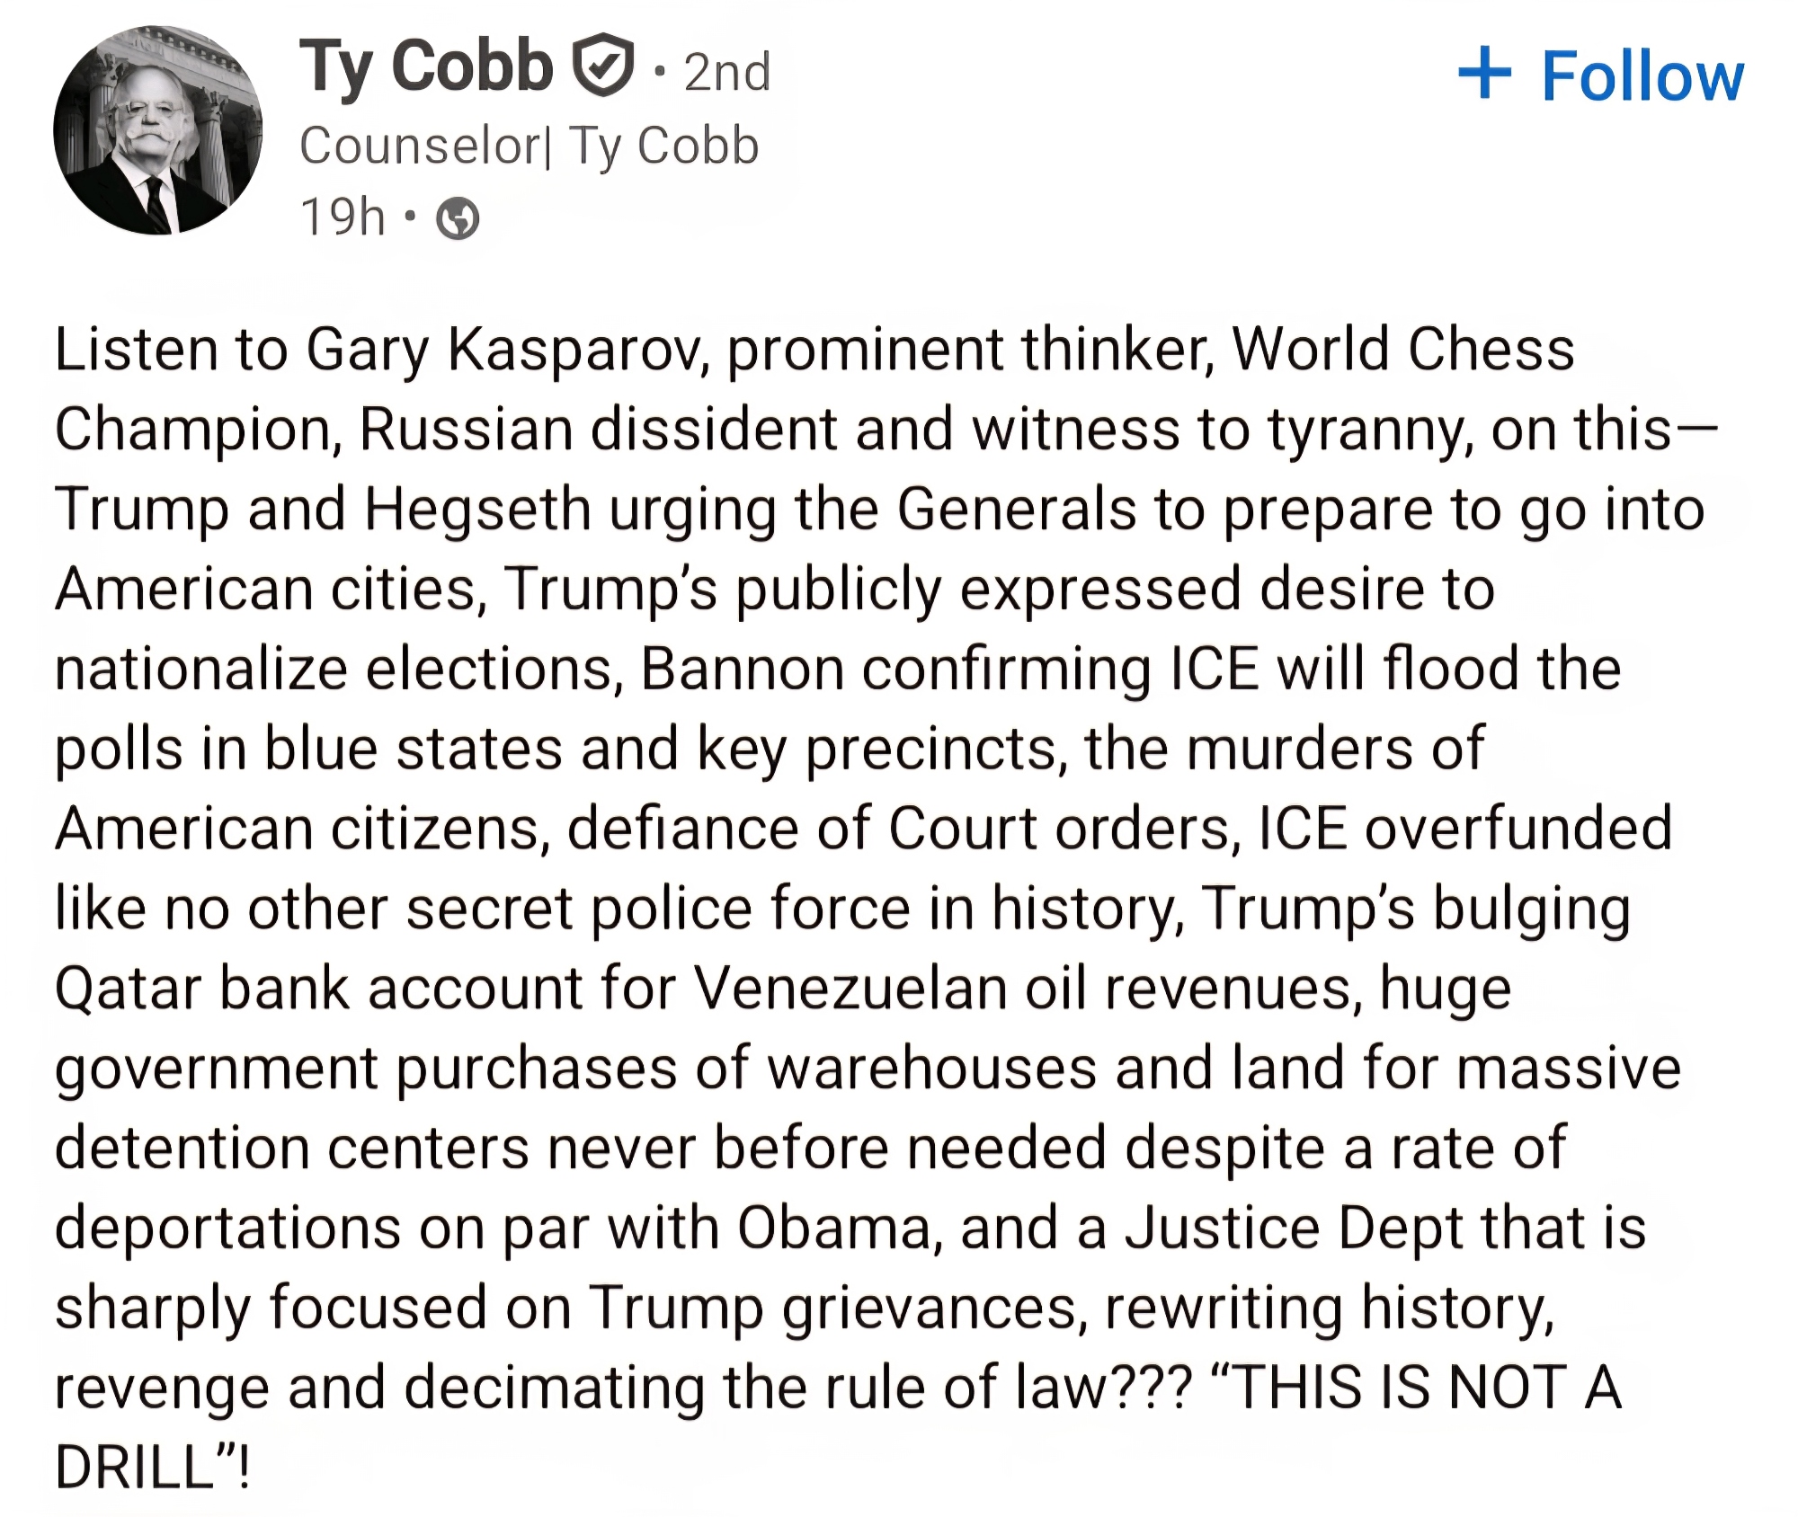The height and width of the screenshot is (1517, 1798).
Task: Click the verified shield badge icon
Action: coord(603,65)
